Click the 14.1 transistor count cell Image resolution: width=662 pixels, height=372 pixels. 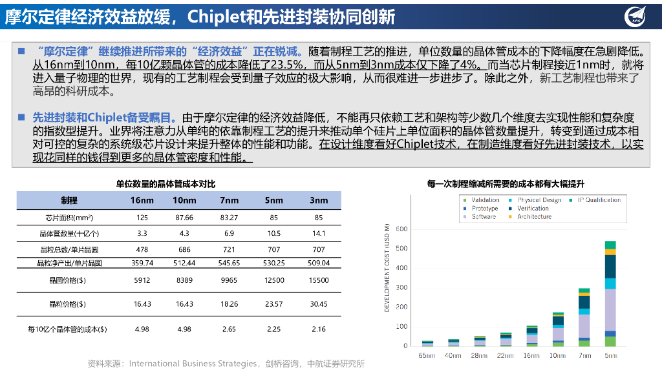pyautogui.click(x=319, y=233)
